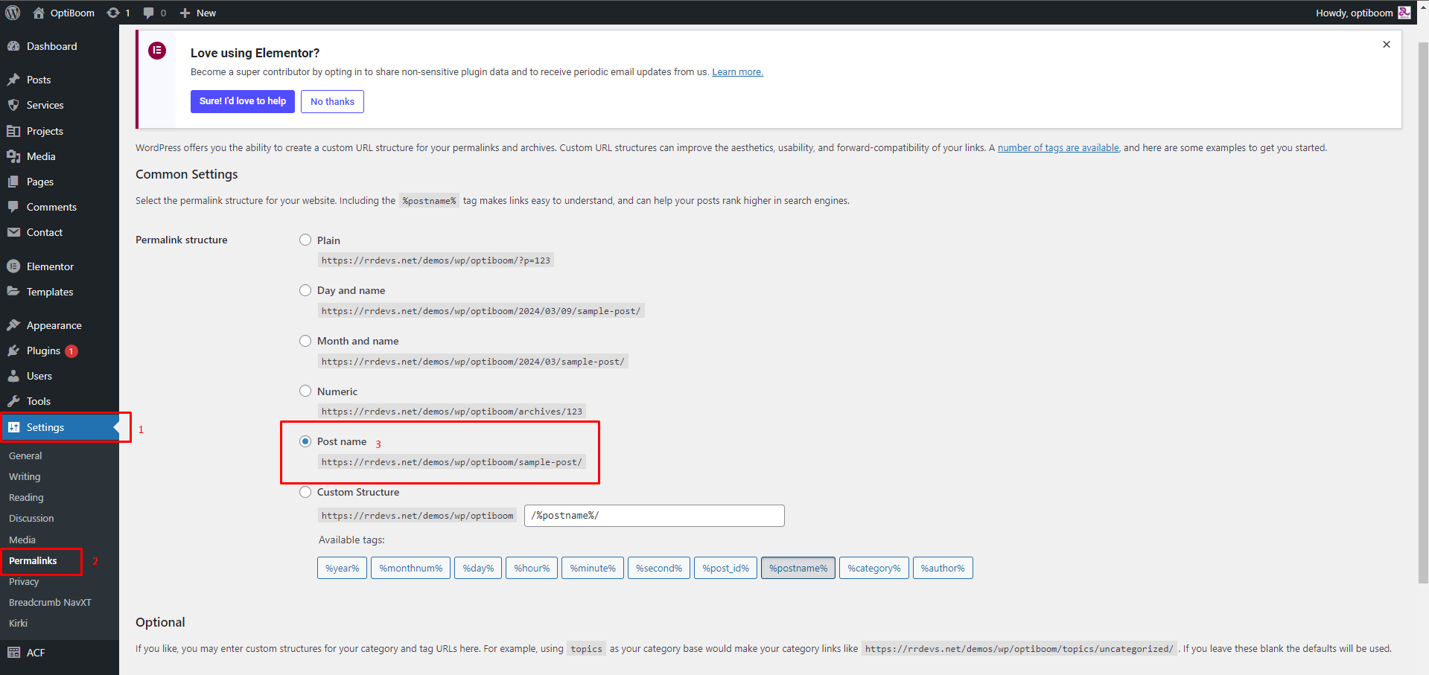Insert the %category% tag
Screen dimensions: 1429x675
(874, 568)
